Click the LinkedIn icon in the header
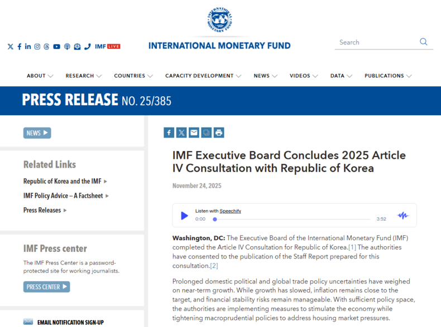 coord(28,47)
